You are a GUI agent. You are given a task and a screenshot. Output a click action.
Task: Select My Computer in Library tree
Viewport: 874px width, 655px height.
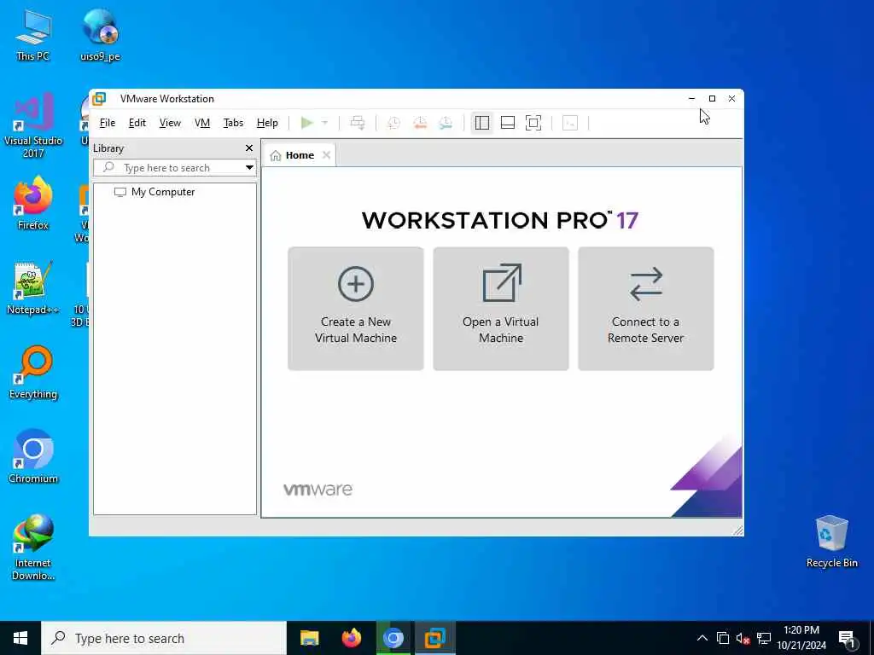tap(154, 192)
